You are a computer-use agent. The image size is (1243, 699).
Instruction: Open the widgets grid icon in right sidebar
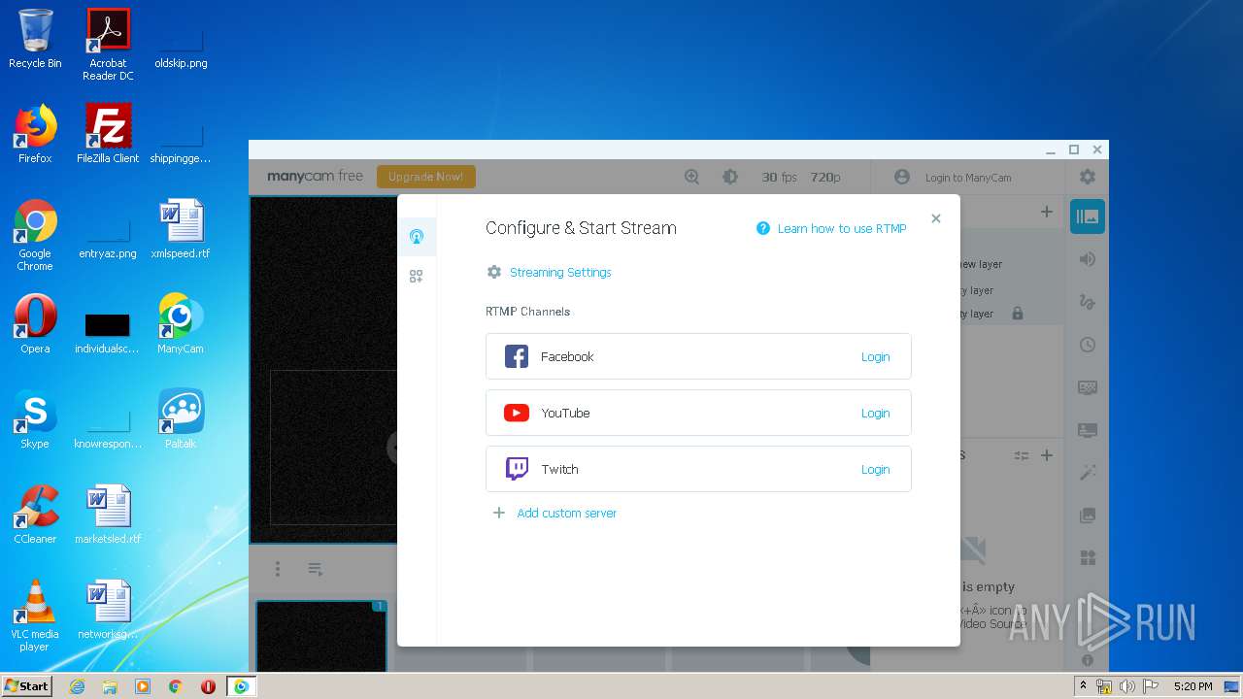[x=1088, y=558]
